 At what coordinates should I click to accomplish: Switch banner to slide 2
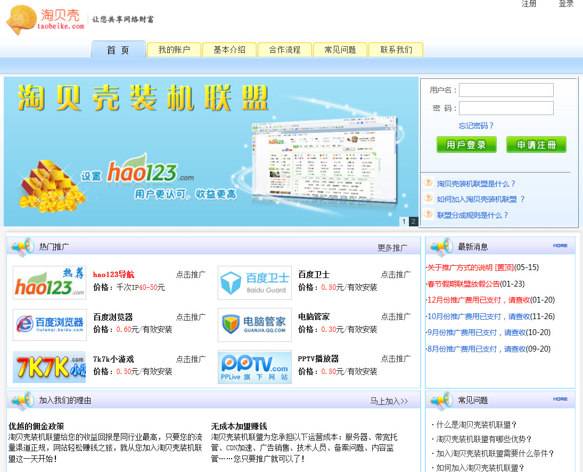[x=413, y=222]
